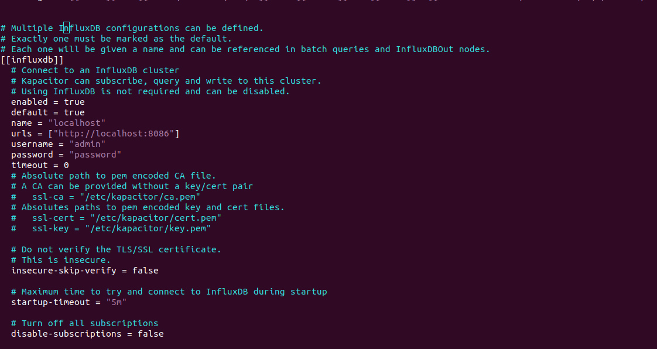Click the ssl-cert cert.pem path
The image size is (657, 349).
click(156, 218)
